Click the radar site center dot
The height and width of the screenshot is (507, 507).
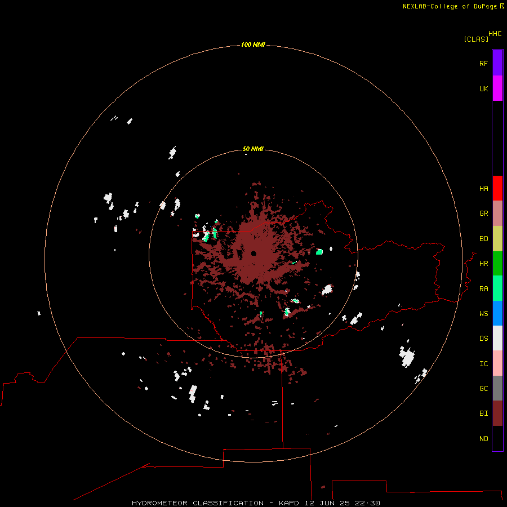(x=253, y=253)
